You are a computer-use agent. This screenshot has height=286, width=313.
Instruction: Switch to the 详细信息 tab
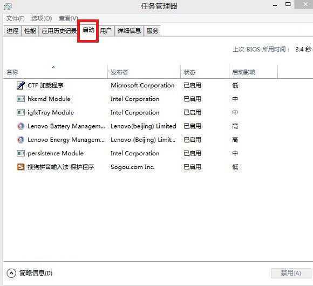click(x=129, y=31)
